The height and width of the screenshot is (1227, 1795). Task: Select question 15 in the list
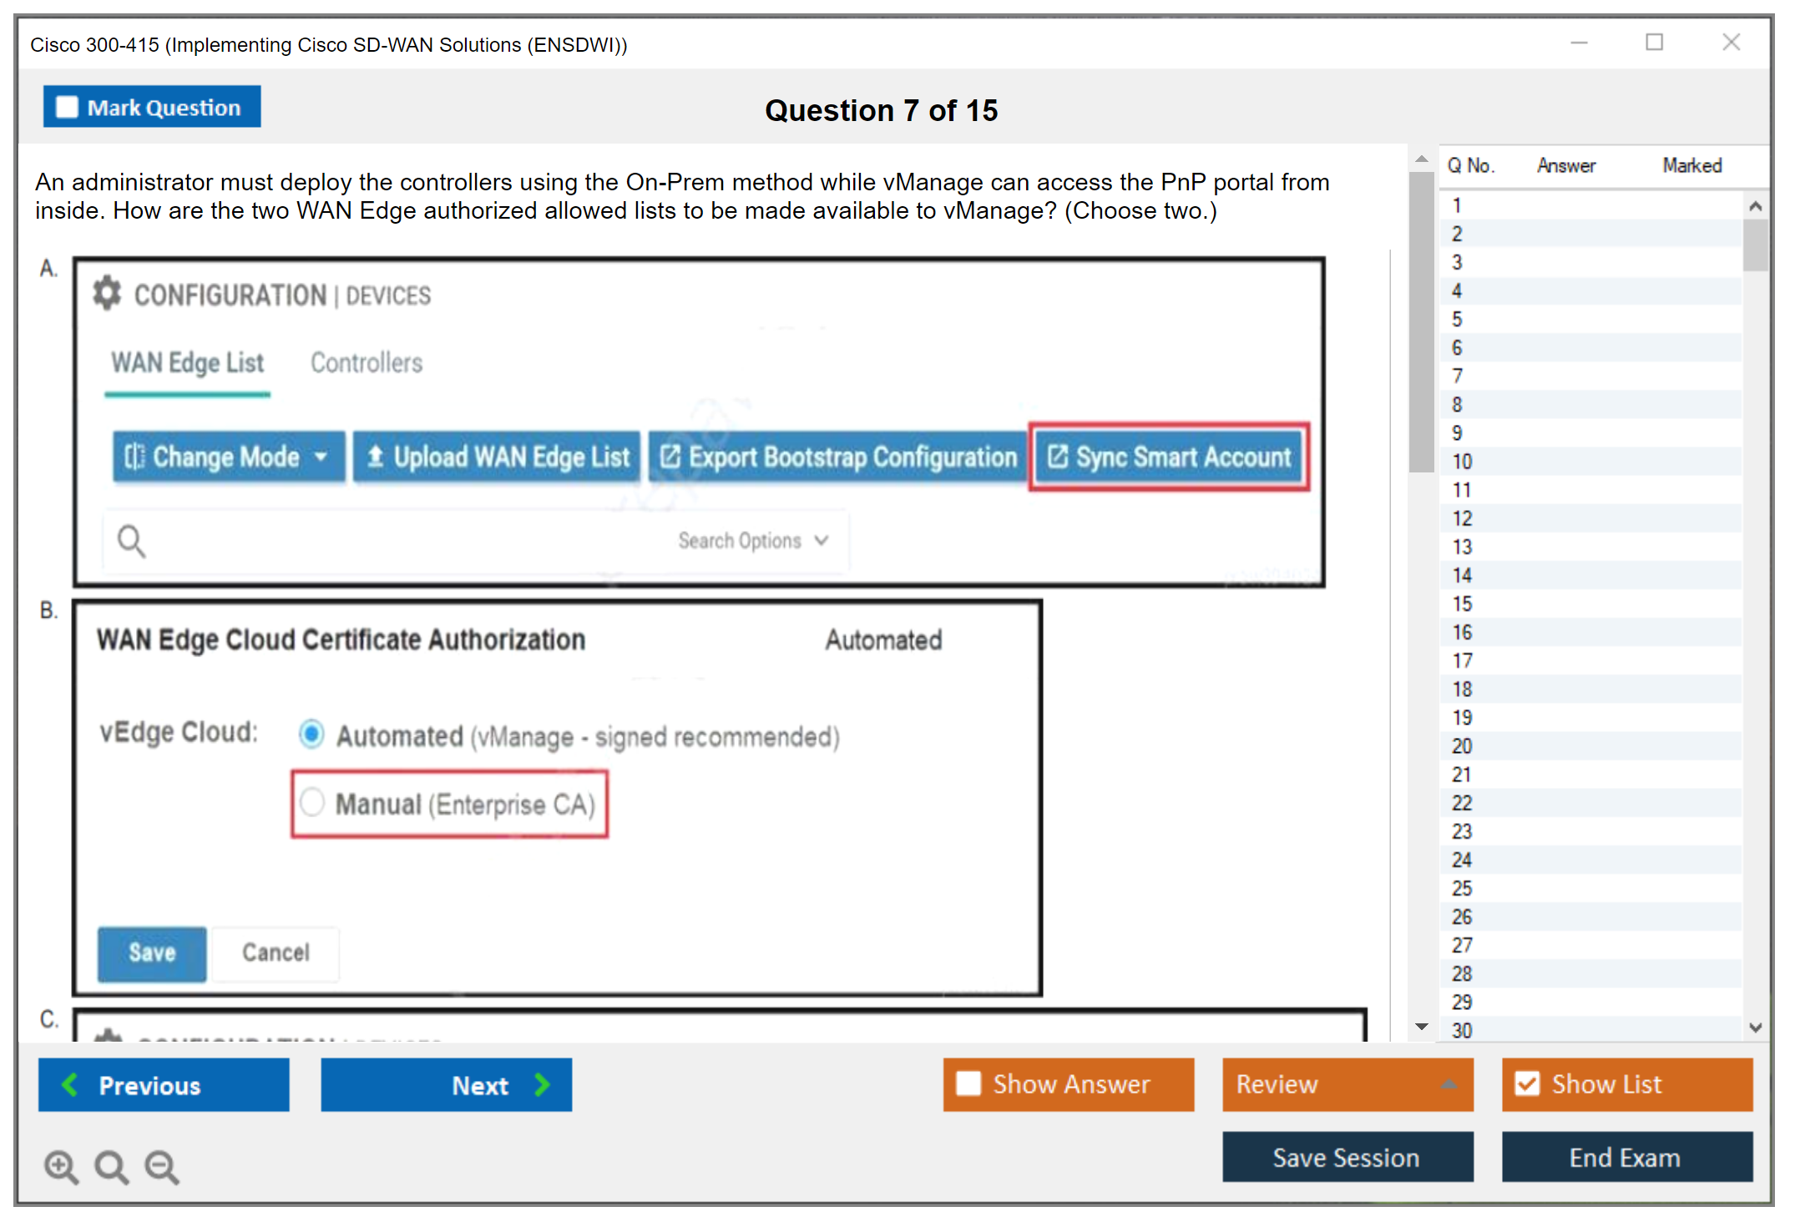(x=1462, y=603)
